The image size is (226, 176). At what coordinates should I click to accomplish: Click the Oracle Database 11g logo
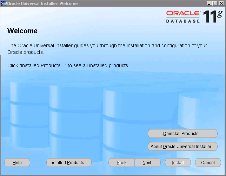pyautogui.click(x=194, y=16)
